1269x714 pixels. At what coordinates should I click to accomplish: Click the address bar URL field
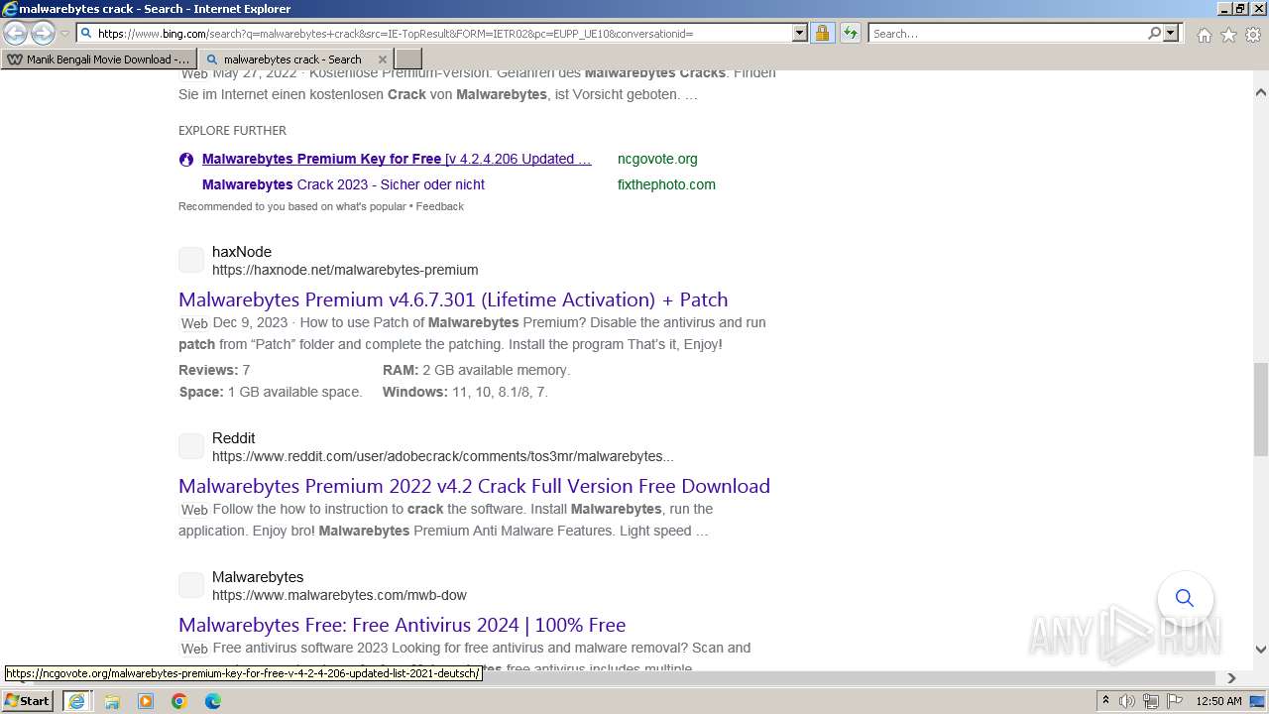pos(441,34)
